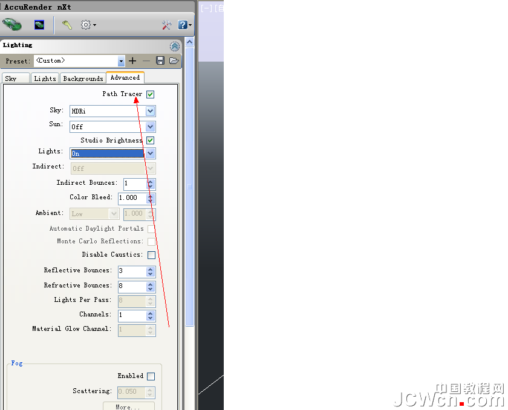Switch to the Sky tab
The width and height of the screenshot is (508, 410).
pyautogui.click(x=16, y=78)
